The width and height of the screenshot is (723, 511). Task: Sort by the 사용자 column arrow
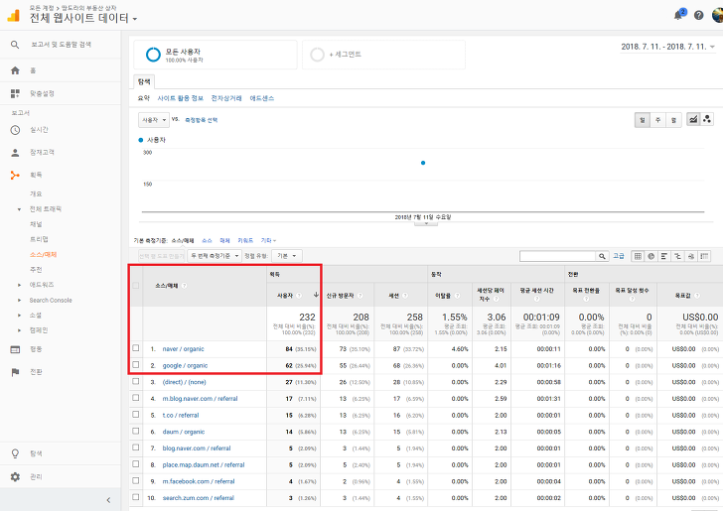coord(316,295)
